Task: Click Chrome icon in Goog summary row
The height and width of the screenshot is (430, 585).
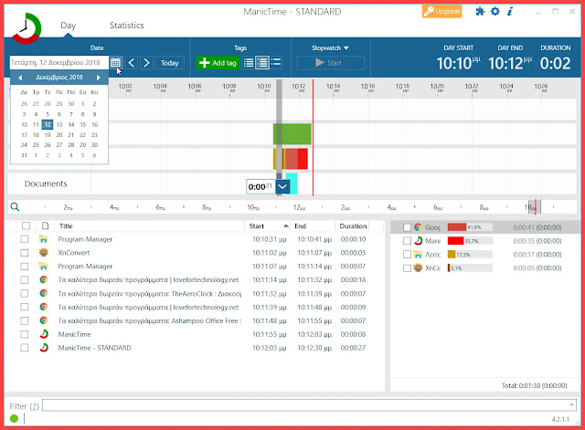Action: [x=418, y=227]
